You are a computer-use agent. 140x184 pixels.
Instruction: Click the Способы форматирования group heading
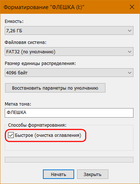(x=37, y=125)
